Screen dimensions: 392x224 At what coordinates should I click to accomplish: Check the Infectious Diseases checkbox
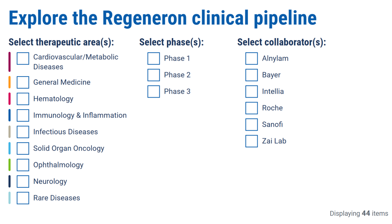pyautogui.click(x=23, y=132)
